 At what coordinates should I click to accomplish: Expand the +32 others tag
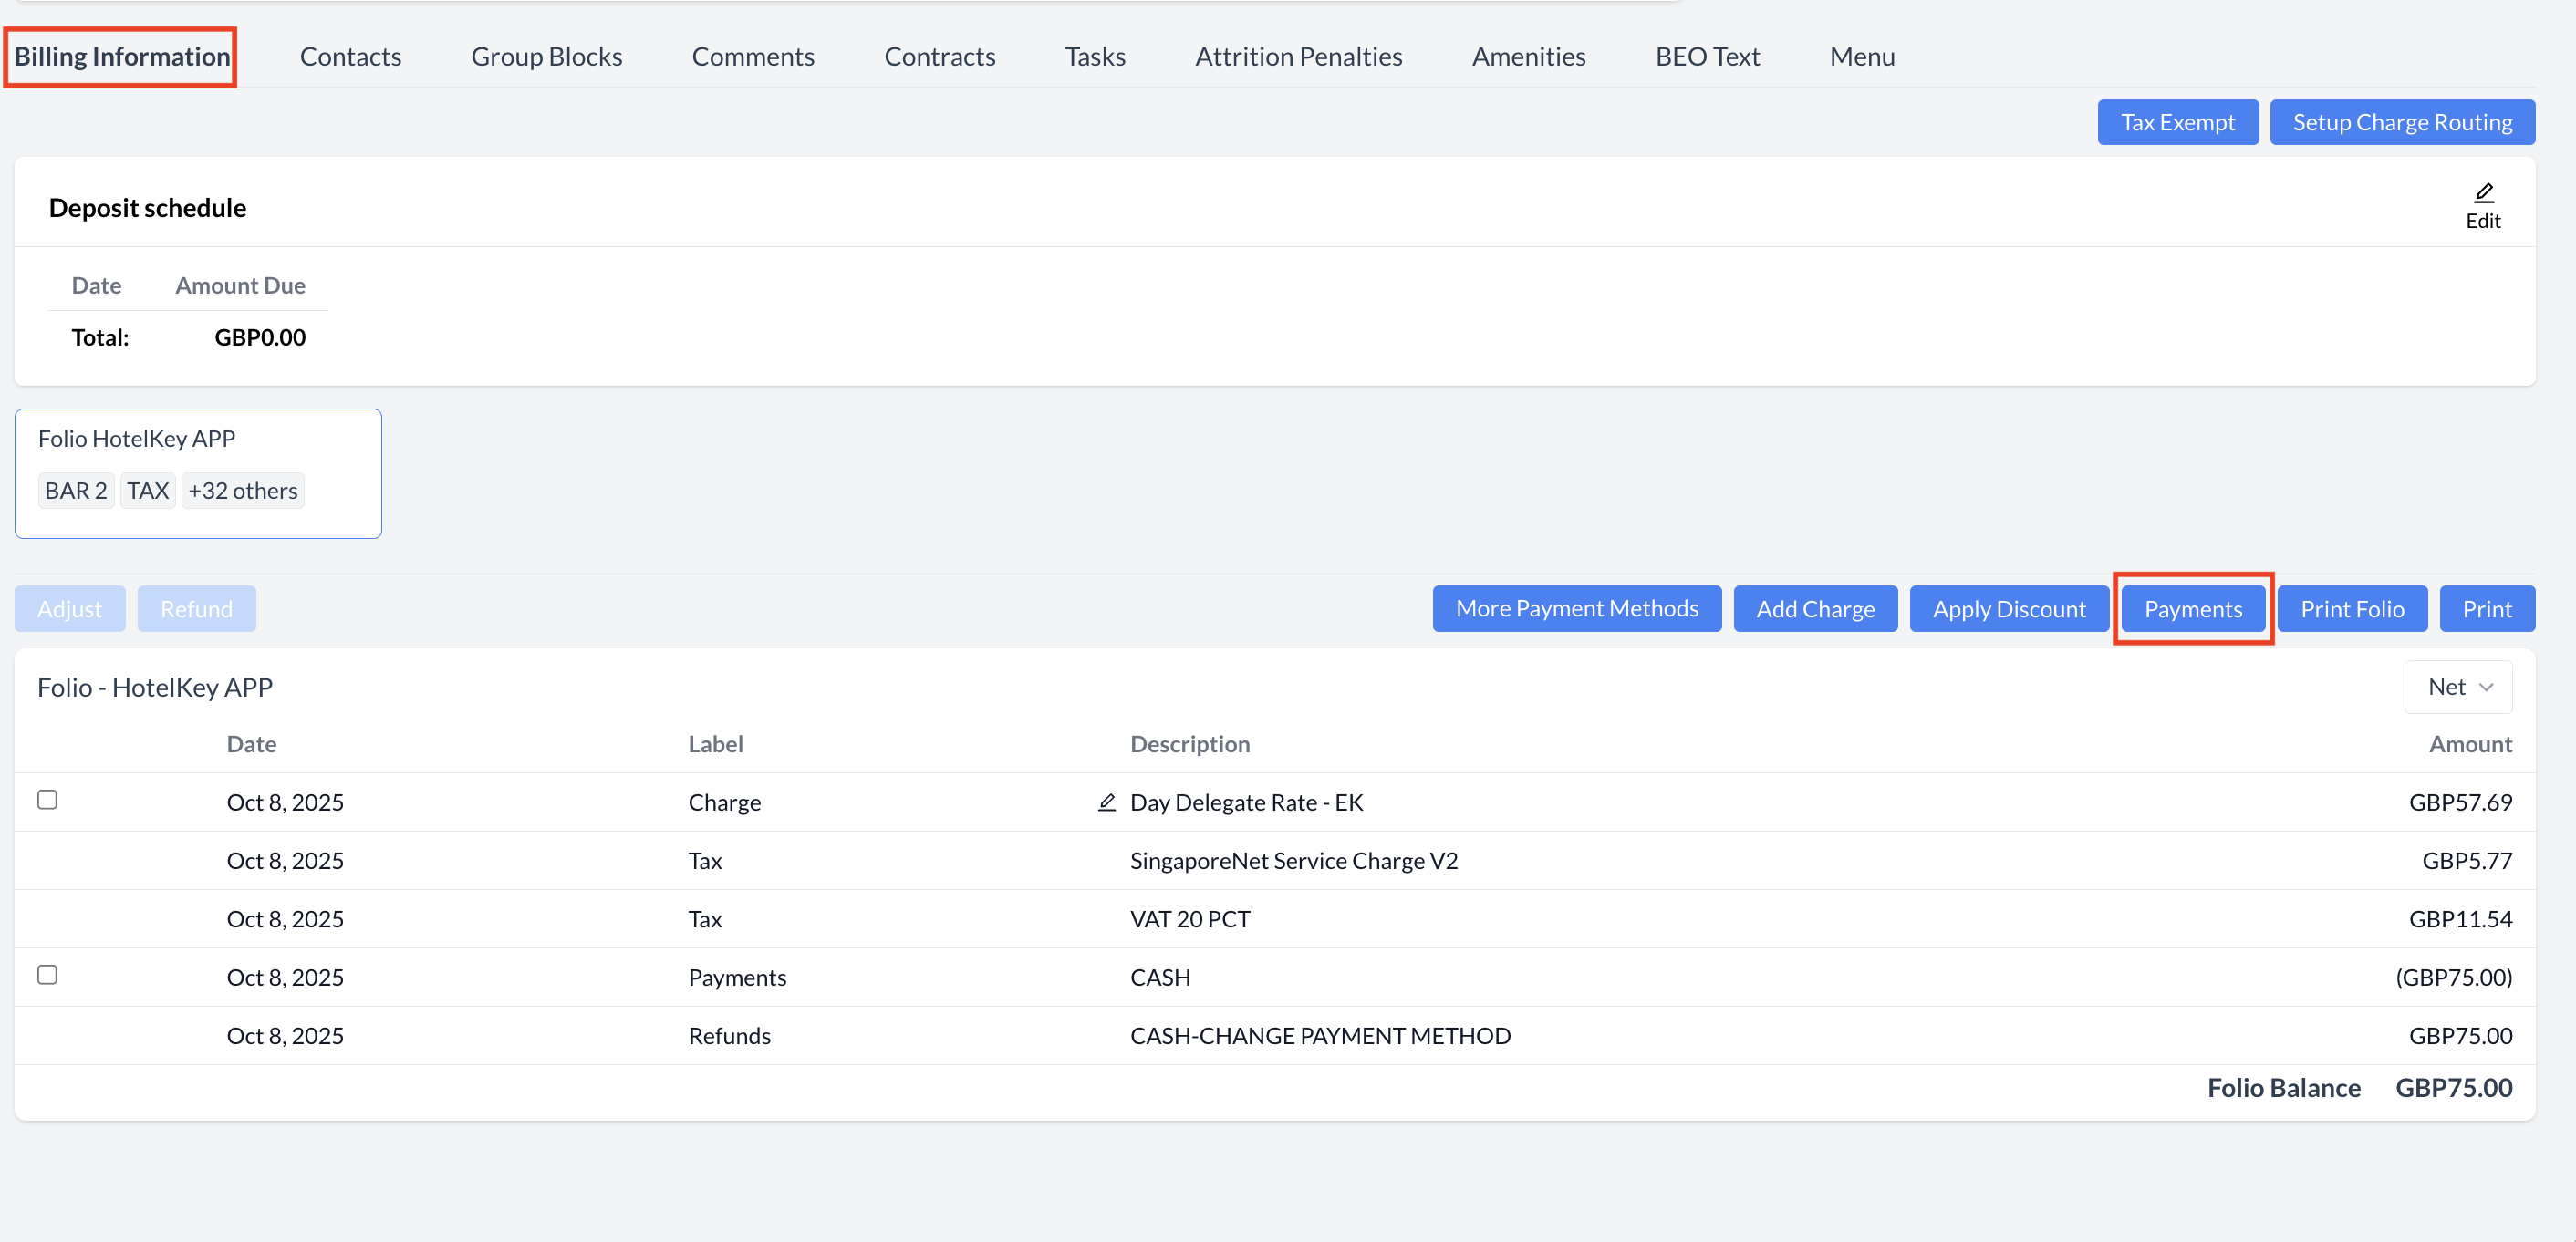pos(243,490)
